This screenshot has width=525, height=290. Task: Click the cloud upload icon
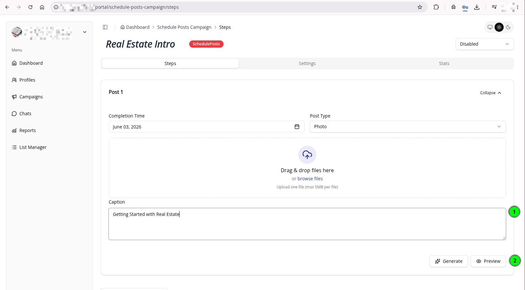[307, 155]
